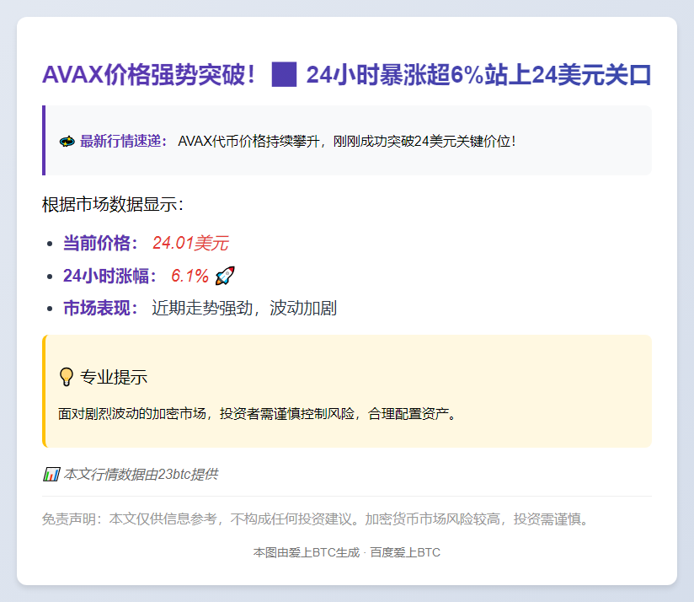This screenshot has height=602, width=694.
Task: Click the italic text 本文行情数据由23btc提供
Action: [x=141, y=475]
